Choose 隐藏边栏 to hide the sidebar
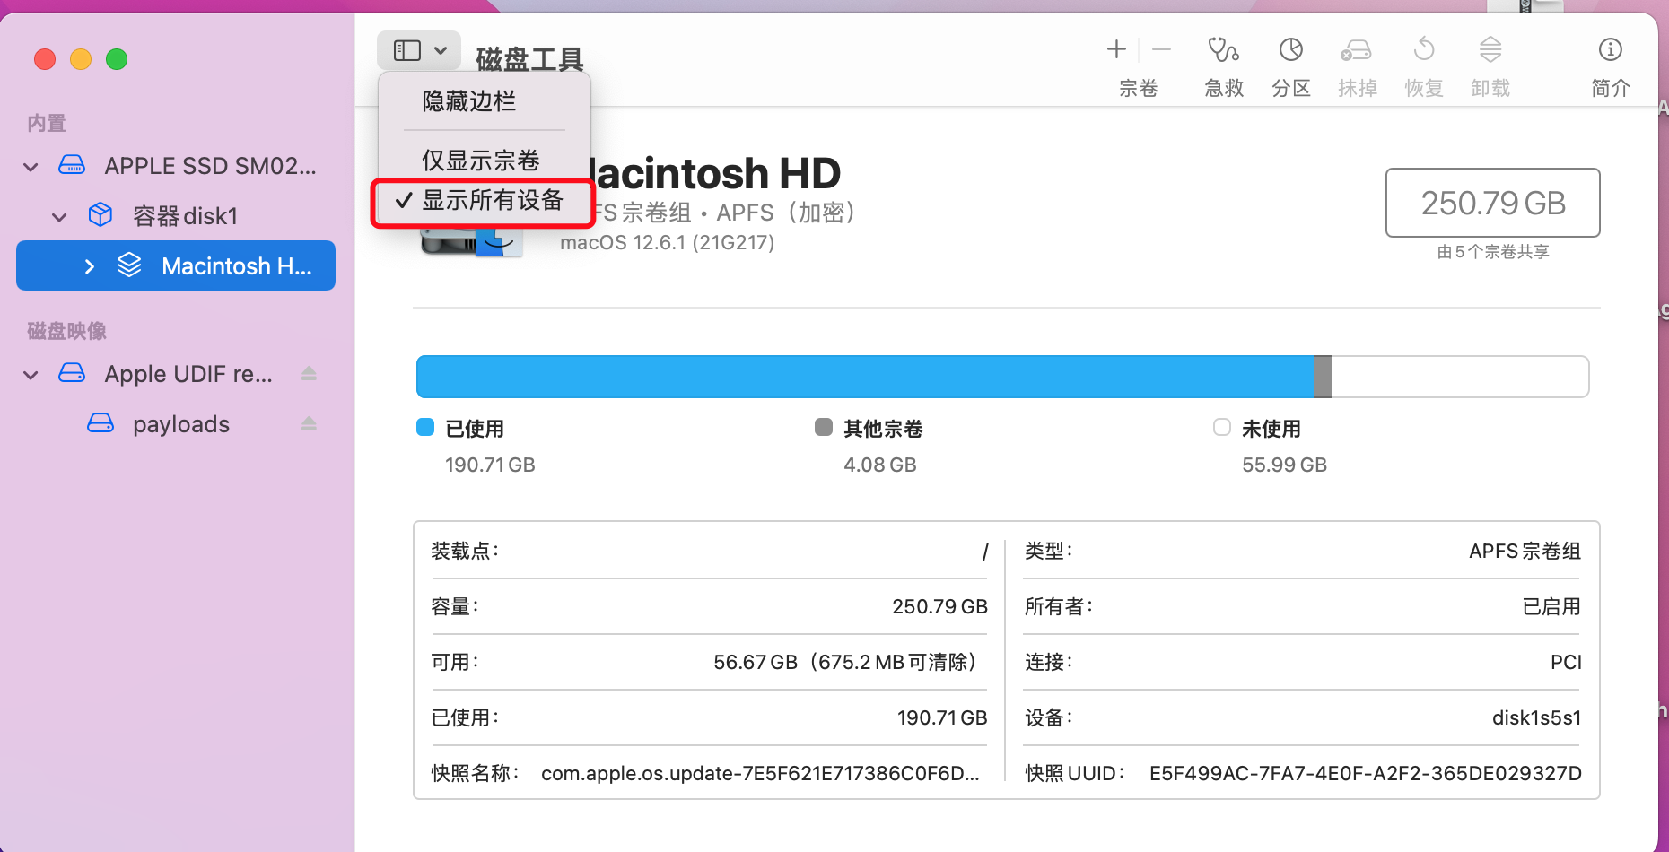Image resolution: width=1669 pixels, height=852 pixels. click(x=469, y=101)
